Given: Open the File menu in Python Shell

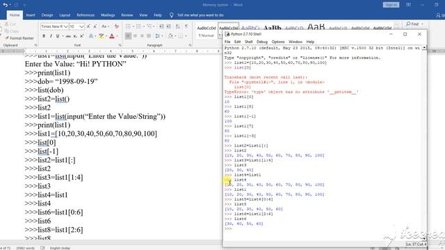Looking at the screenshot, I should pyautogui.click(x=227, y=42).
